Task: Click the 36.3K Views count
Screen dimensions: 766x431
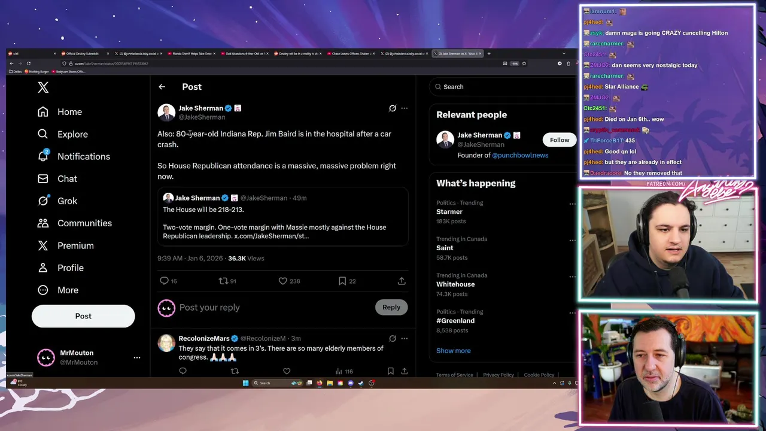Action: point(246,259)
